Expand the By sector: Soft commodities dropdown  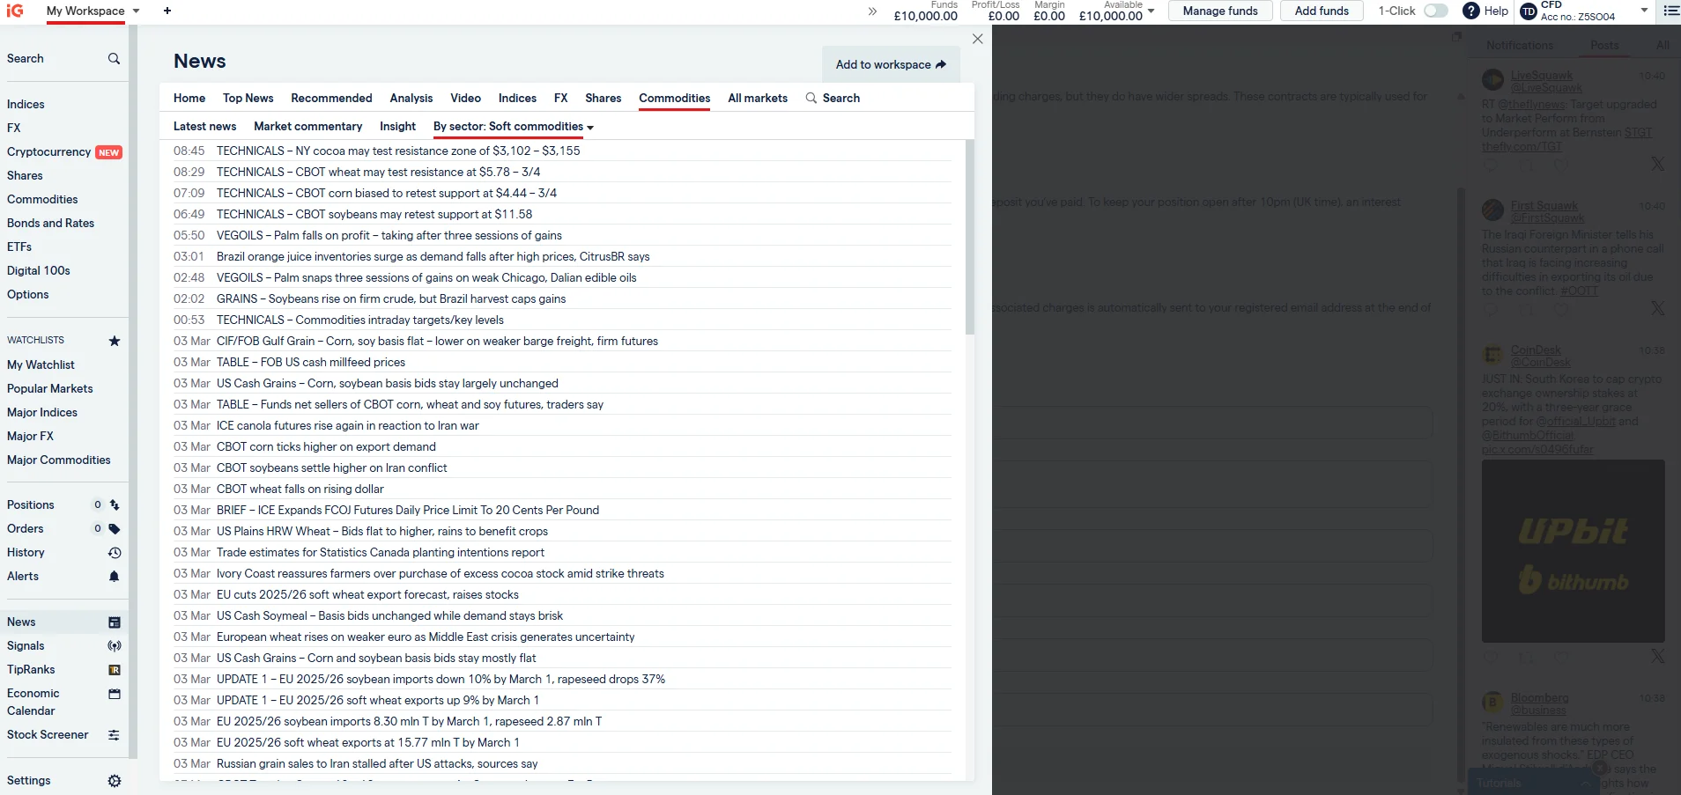tap(512, 127)
